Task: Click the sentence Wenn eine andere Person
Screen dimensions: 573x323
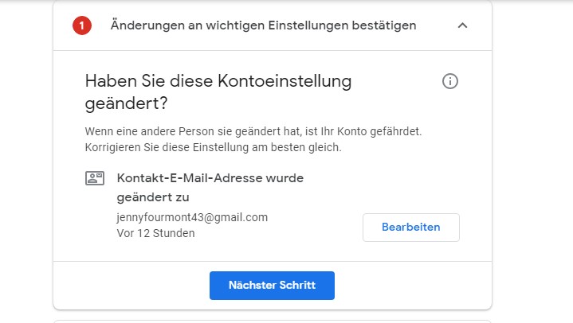Action: [253, 131]
